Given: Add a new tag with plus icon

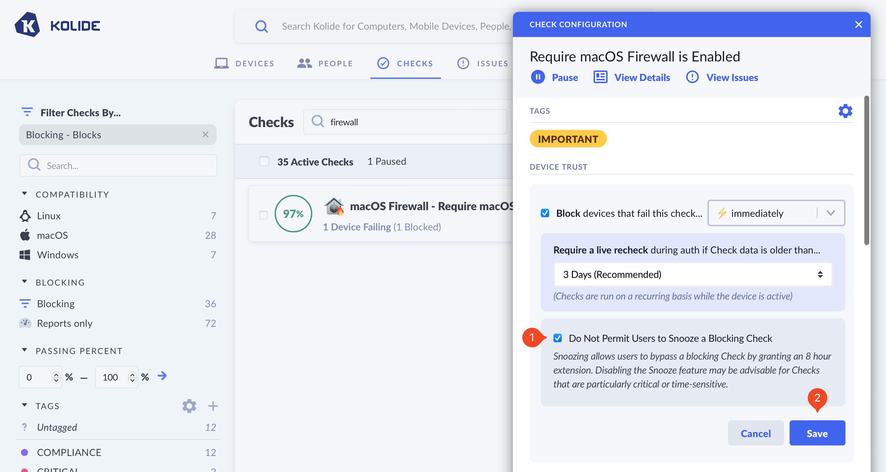Looking at the screenshot, I should pyautogui.click(x=213, y=406).
